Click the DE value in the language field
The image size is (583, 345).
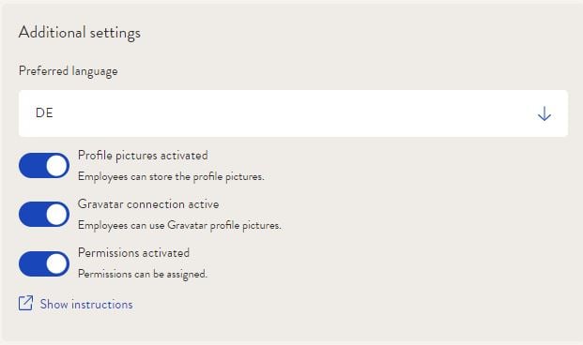coord(44,112)
